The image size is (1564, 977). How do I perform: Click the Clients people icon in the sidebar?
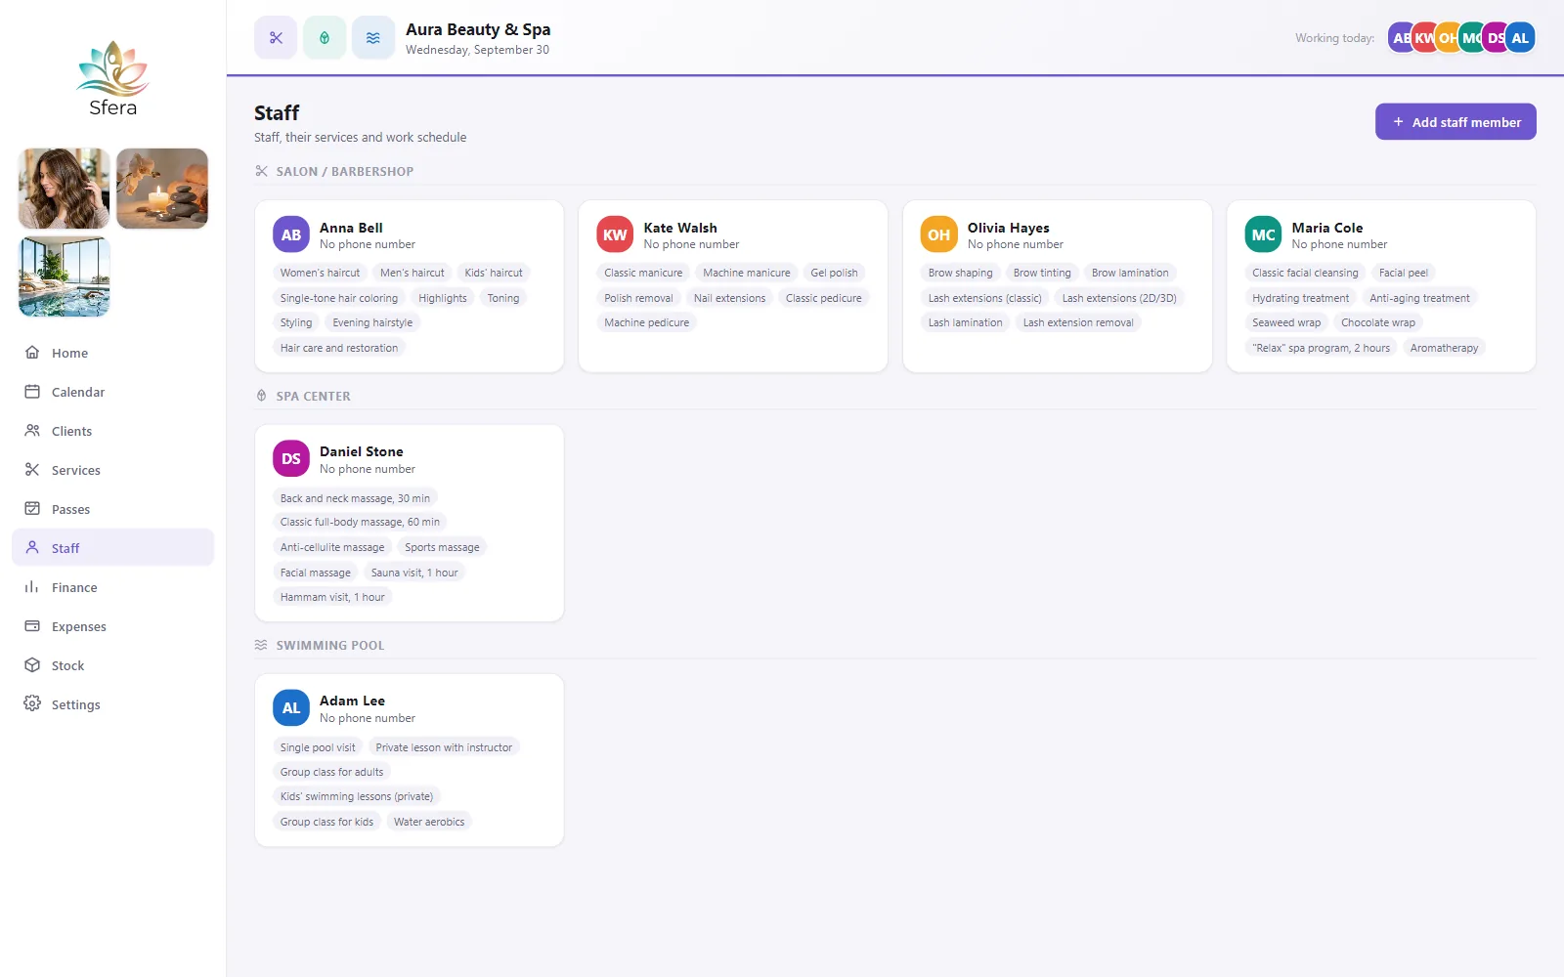tap(32, 431)
